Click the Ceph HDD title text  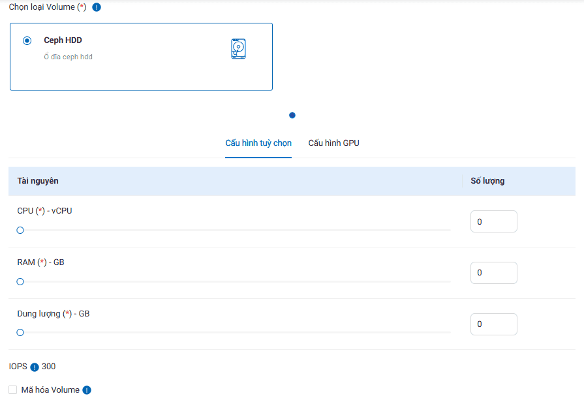coord(63,40)
